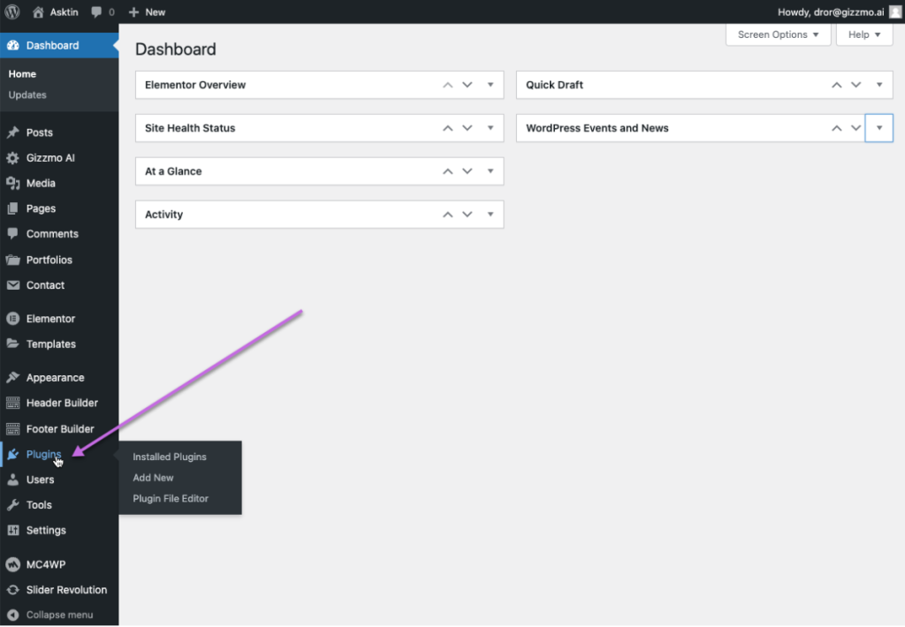Click the Gizzmo AI gear icon
The height and width of the screenshot is (627, 905).
click(12, 158)
